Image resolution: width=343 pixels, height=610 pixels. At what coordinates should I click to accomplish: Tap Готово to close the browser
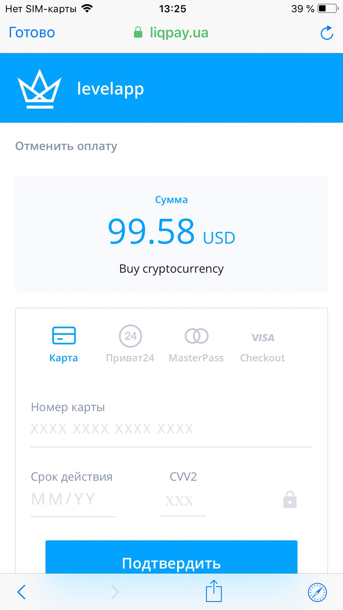point(32,33)
